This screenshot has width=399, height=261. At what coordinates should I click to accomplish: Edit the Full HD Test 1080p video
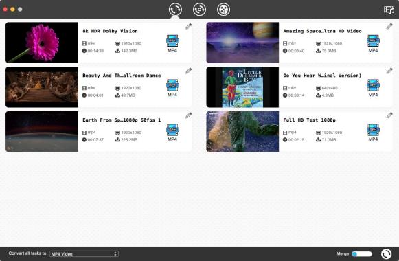click(389, 115)
